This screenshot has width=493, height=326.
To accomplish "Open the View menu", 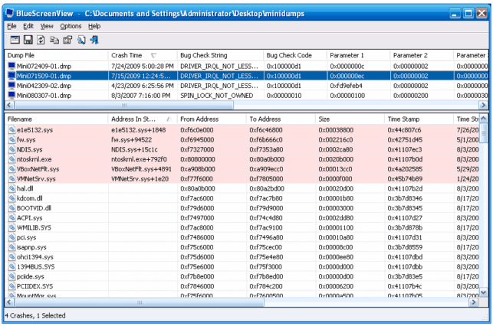I will tap(47, 26).
